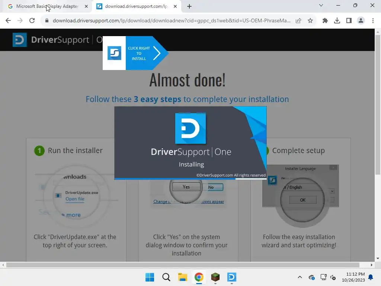The width and height of the screenshot is (381, 286).
Task: Bookmark this page with the star icon
Action: 310,21
